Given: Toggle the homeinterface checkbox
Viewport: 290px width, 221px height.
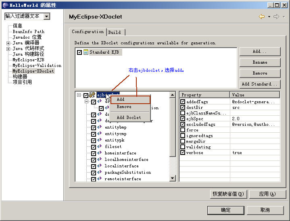Looking at the screenshot, I should [94, 154].
